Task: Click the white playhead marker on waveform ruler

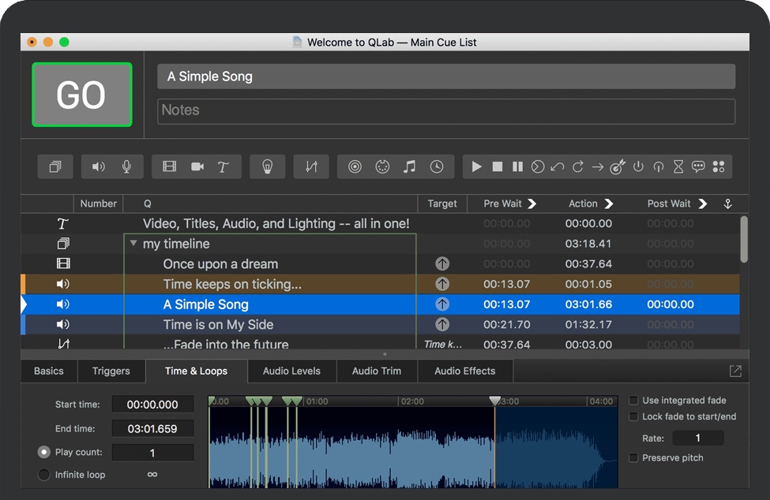Action: (495, 401)
